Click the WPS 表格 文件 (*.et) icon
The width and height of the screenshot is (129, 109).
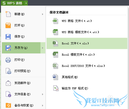55,21
